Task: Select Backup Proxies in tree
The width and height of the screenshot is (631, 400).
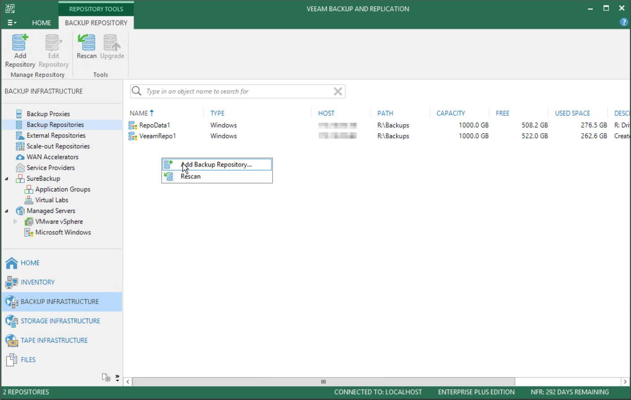Action: coord(48,114)
